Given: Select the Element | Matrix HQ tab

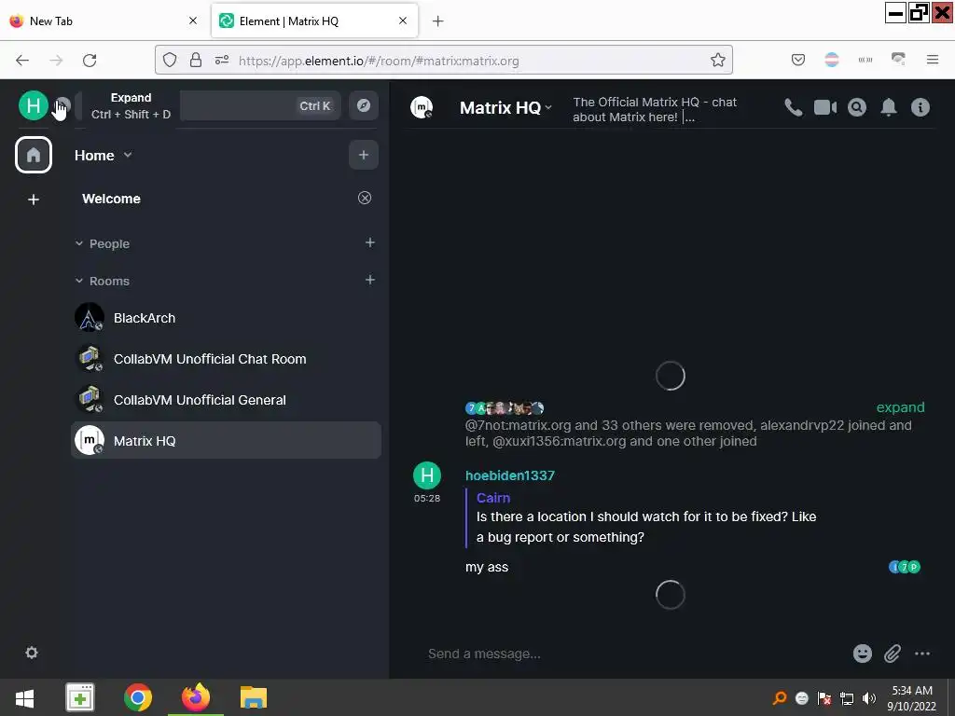Looking at the screenshot, I should click(314, 21).
